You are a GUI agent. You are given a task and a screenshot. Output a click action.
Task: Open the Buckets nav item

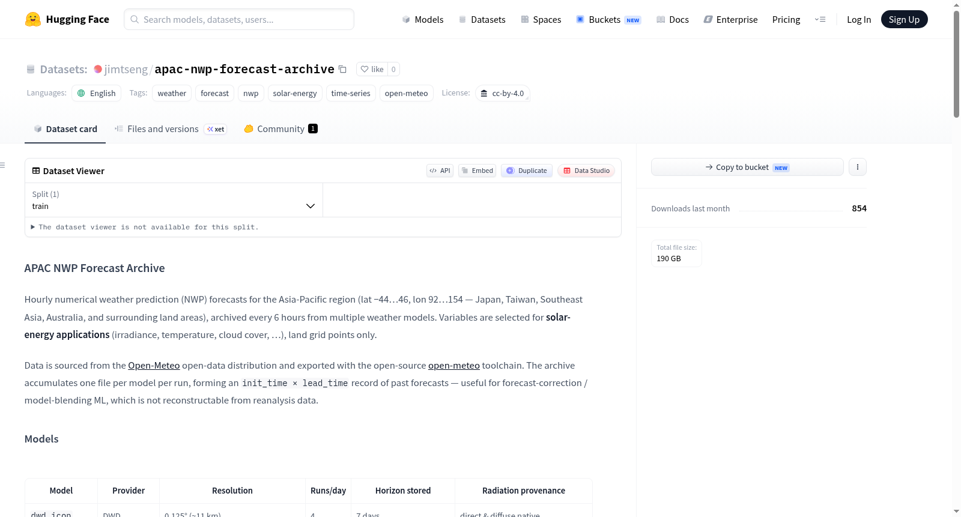click(608, 19)
